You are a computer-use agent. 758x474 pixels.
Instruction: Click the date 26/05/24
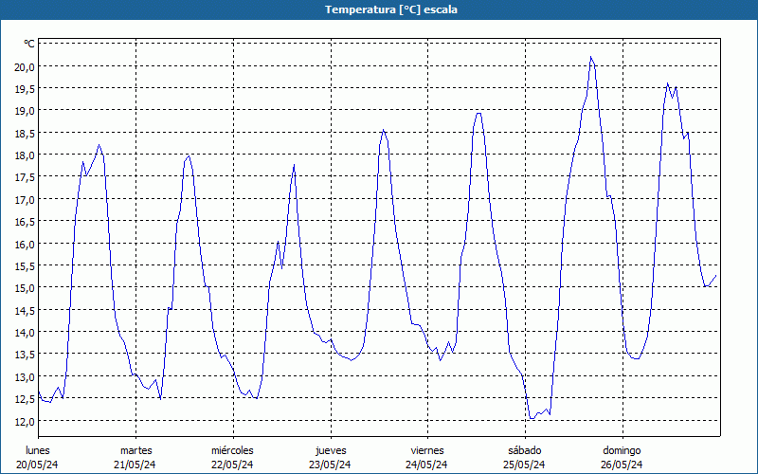(x=622, y=465)
